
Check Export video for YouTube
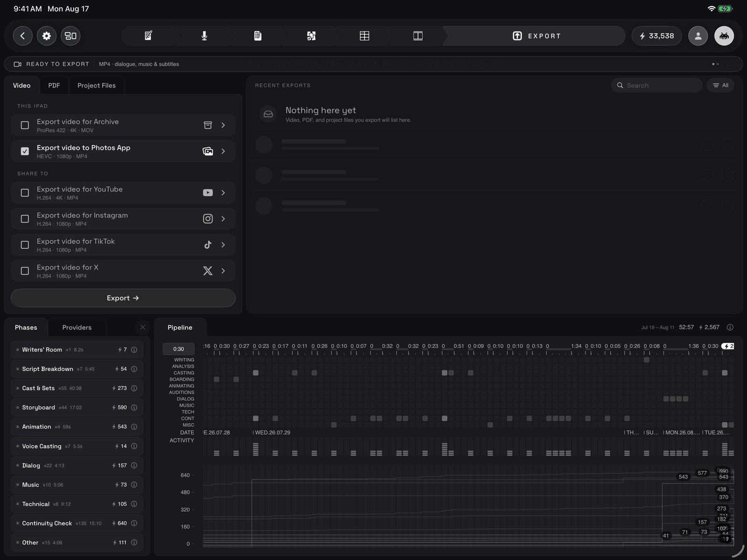click(x=25, y=193)
